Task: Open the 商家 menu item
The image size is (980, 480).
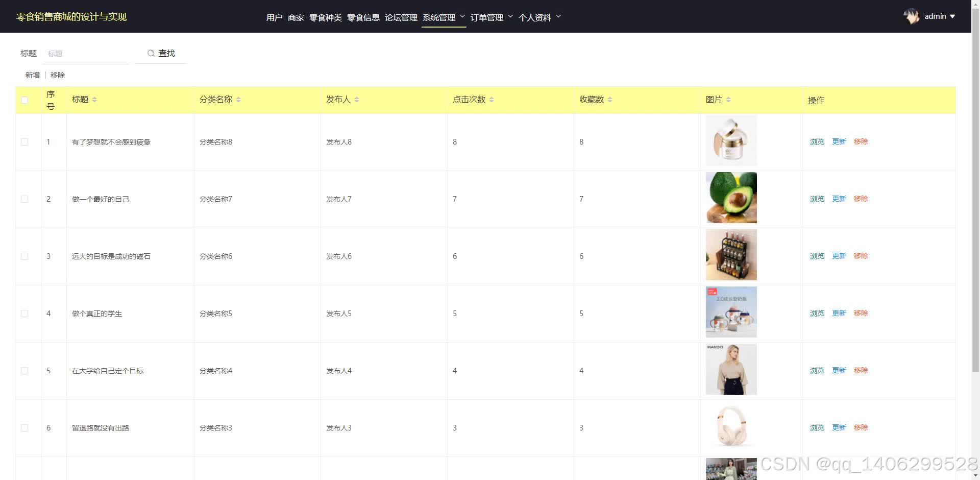Action: click(296, 17)
